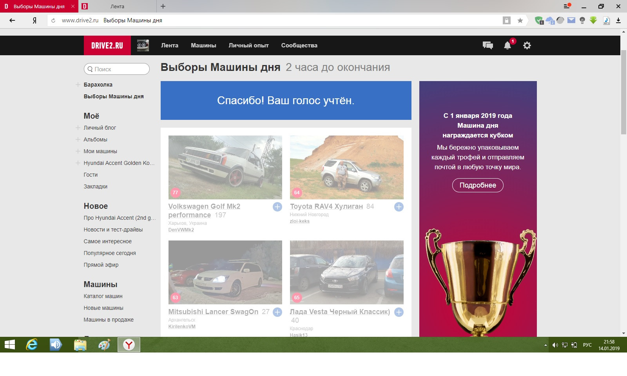Open the Toyota RAV4 photo thumbnail

(347, 167)
